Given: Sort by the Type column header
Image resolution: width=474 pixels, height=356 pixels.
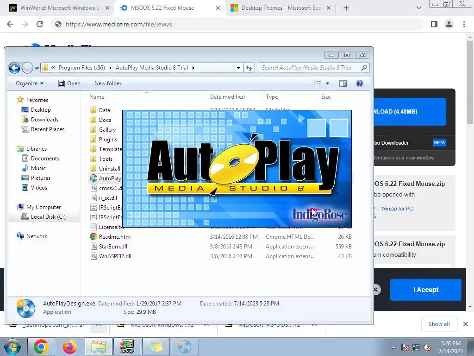Looking at the screenshot, I should tap(271, 97).
